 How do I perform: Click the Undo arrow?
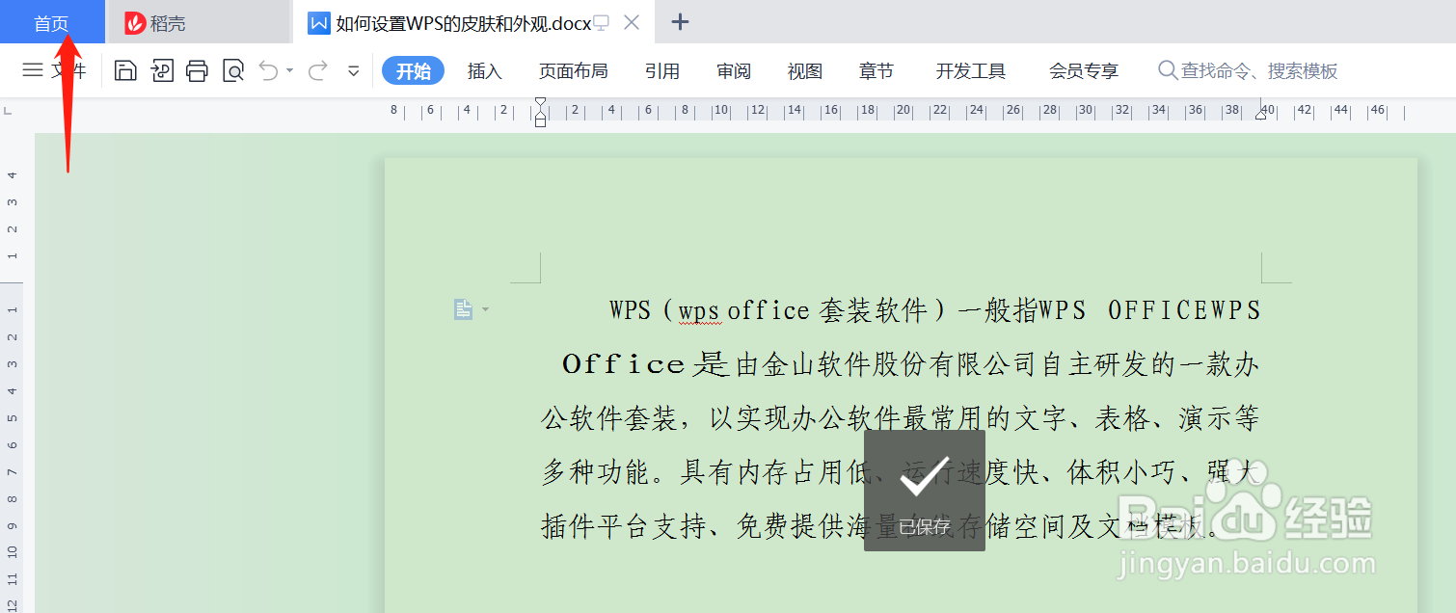pyautogui.click(x=269, y=70)
